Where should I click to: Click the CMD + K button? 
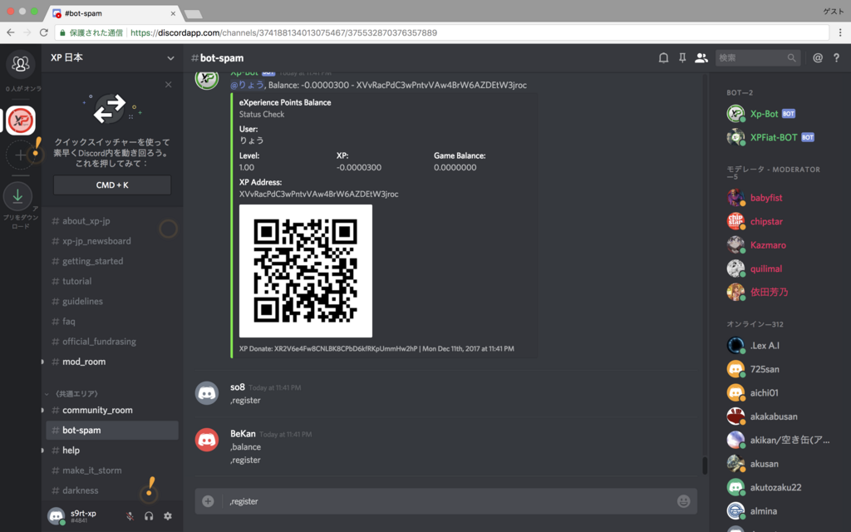coord(112,185)
